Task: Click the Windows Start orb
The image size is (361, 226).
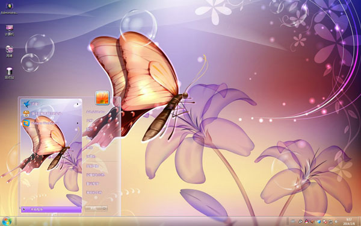Action: (7, 221)
